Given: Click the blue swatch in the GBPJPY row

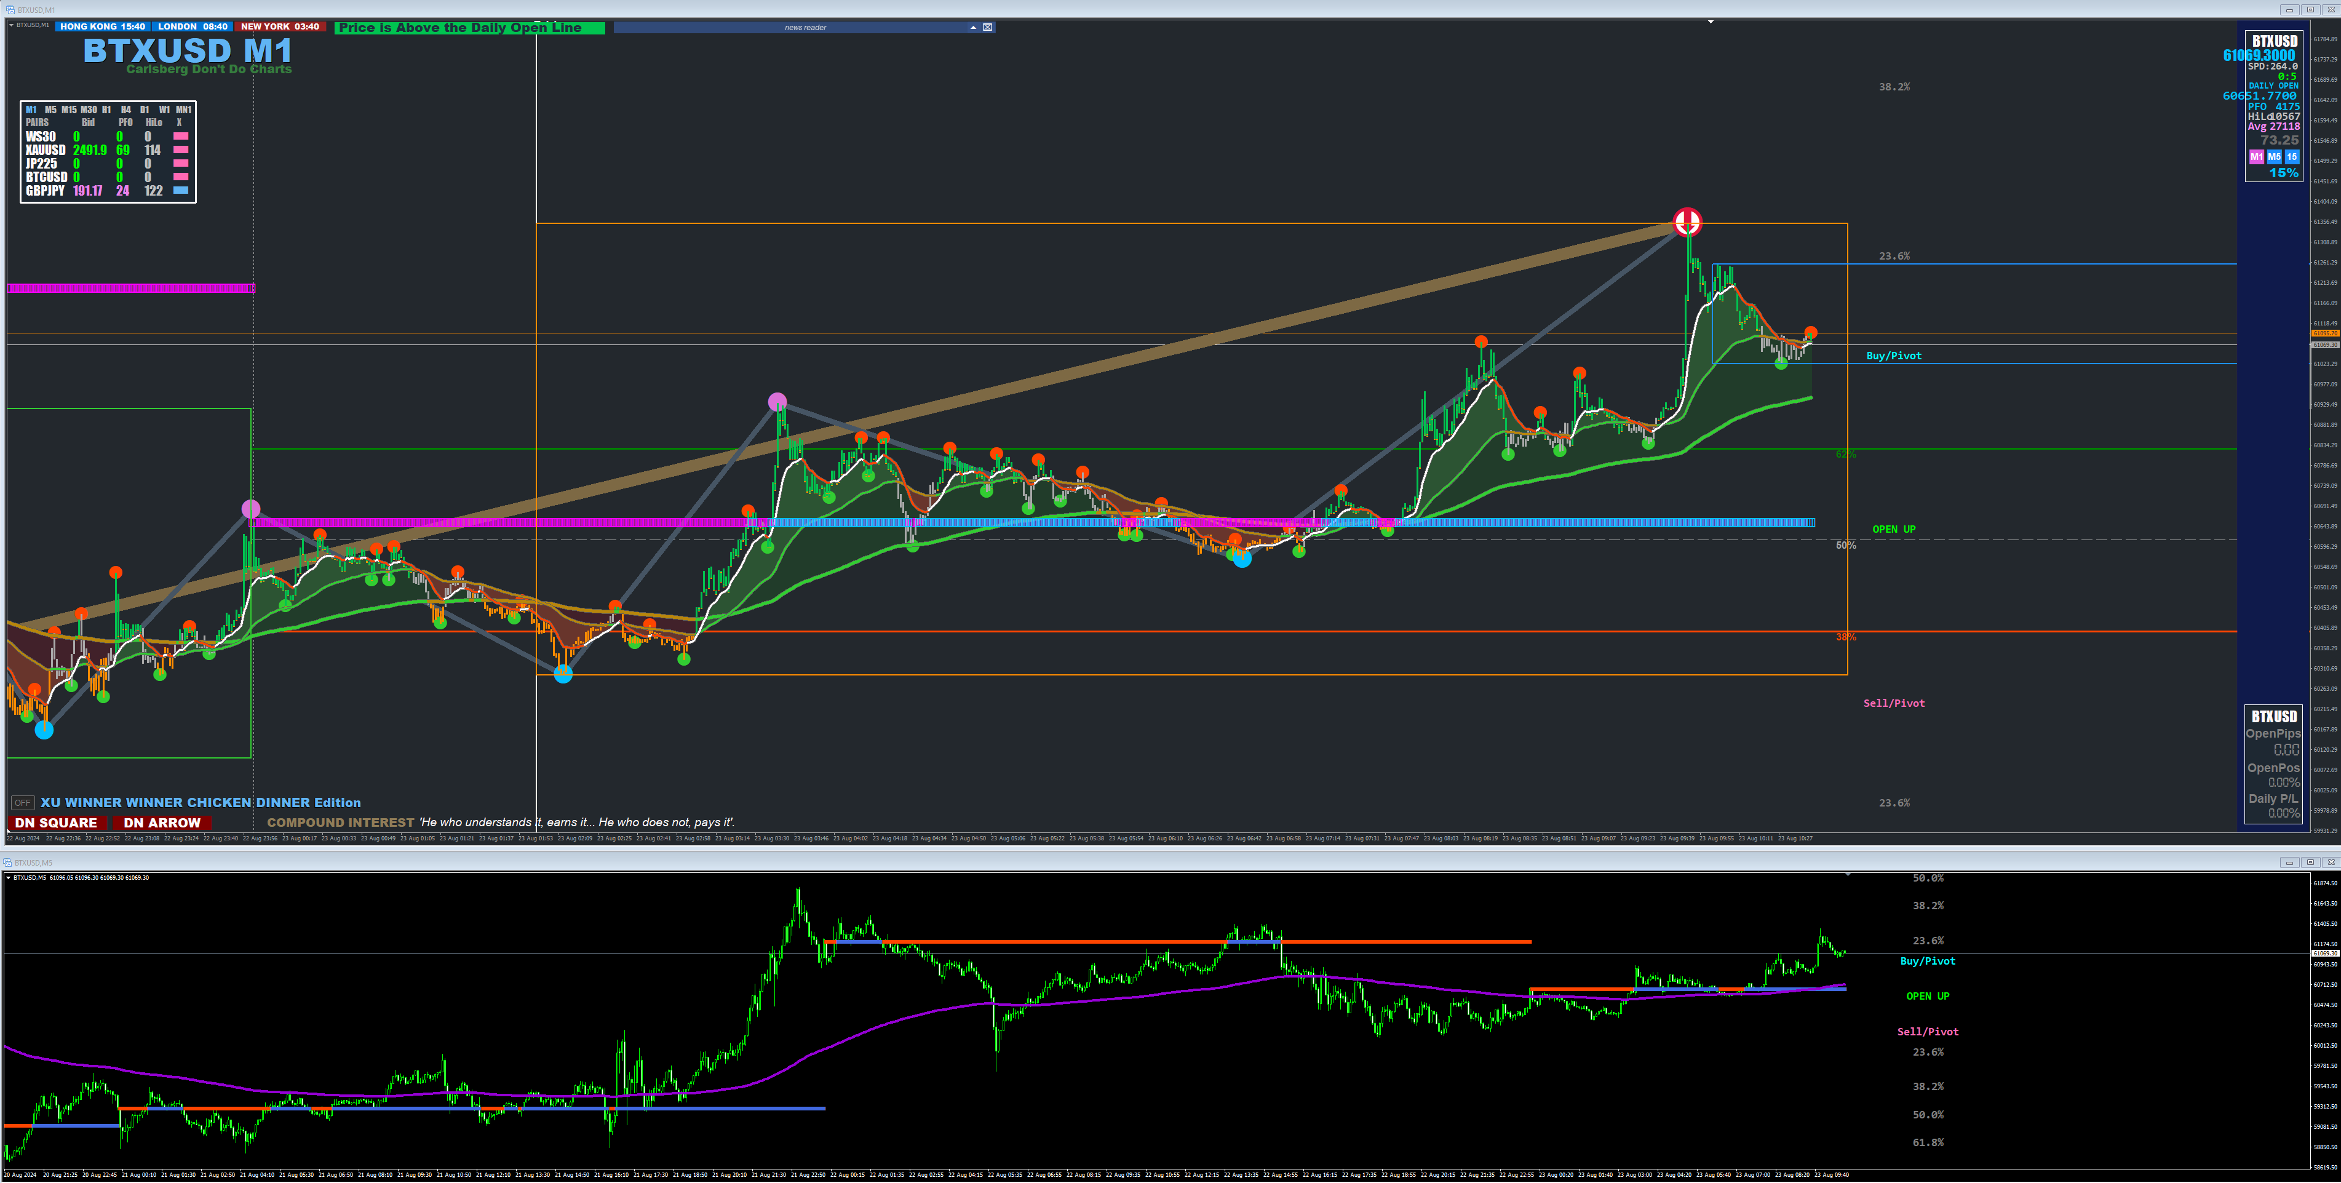Looking at the screenshot, I should click(180, 191).
